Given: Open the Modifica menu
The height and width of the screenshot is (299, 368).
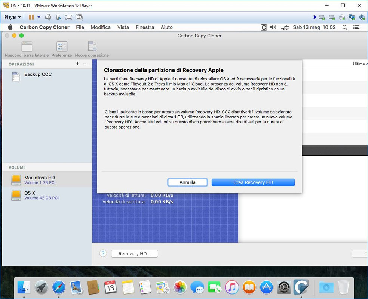Looking at the screenshot, I should point(101,27).
